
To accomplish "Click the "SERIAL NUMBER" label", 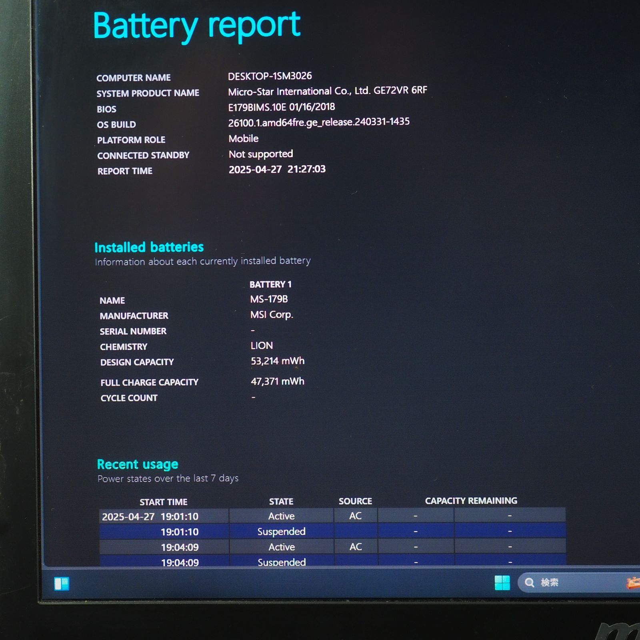I will [x=133, y=331].
